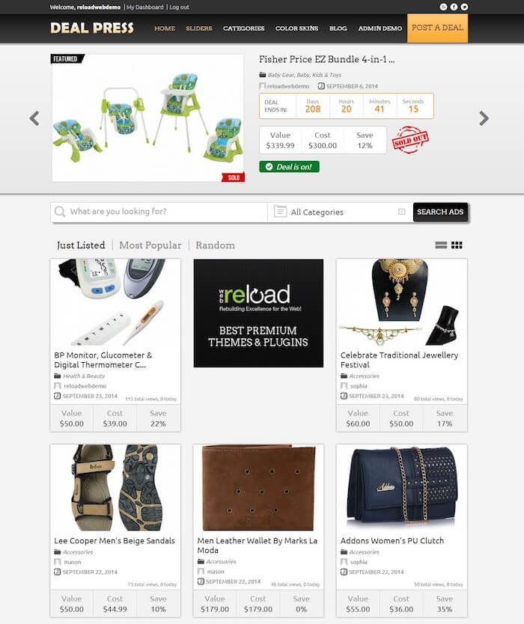Open the Log out link

(x=179, y=7)
